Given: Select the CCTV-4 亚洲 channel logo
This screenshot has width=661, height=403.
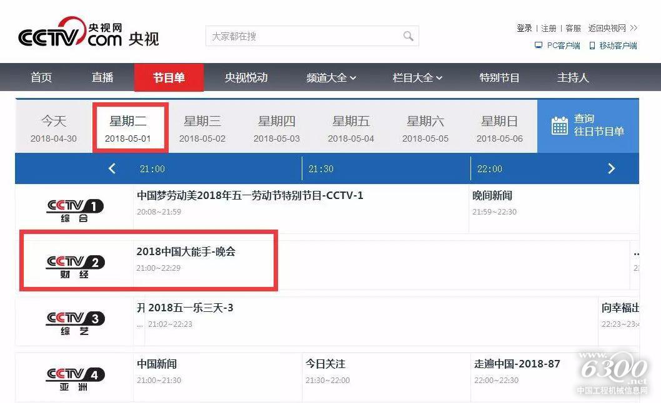Looking at the screenshot, I should (74, 377).
